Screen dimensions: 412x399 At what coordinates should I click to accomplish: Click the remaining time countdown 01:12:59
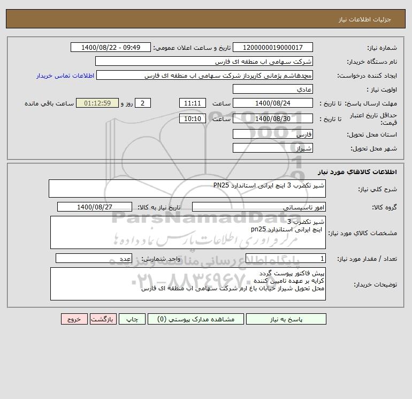point(97,103)
